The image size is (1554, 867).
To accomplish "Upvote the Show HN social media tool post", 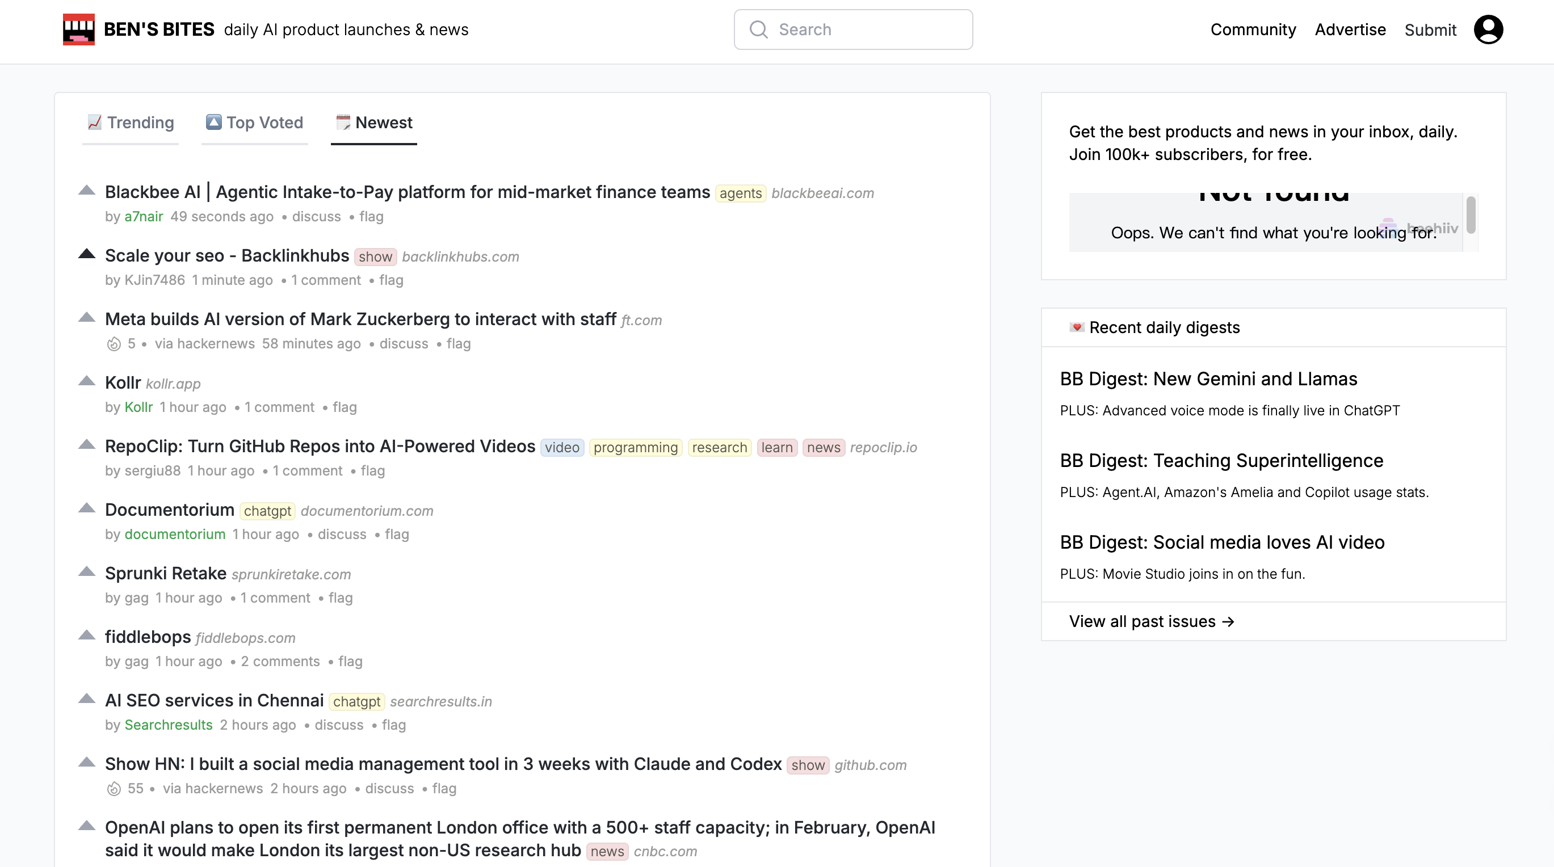I will pyautogui.click(x=87, y=763).
